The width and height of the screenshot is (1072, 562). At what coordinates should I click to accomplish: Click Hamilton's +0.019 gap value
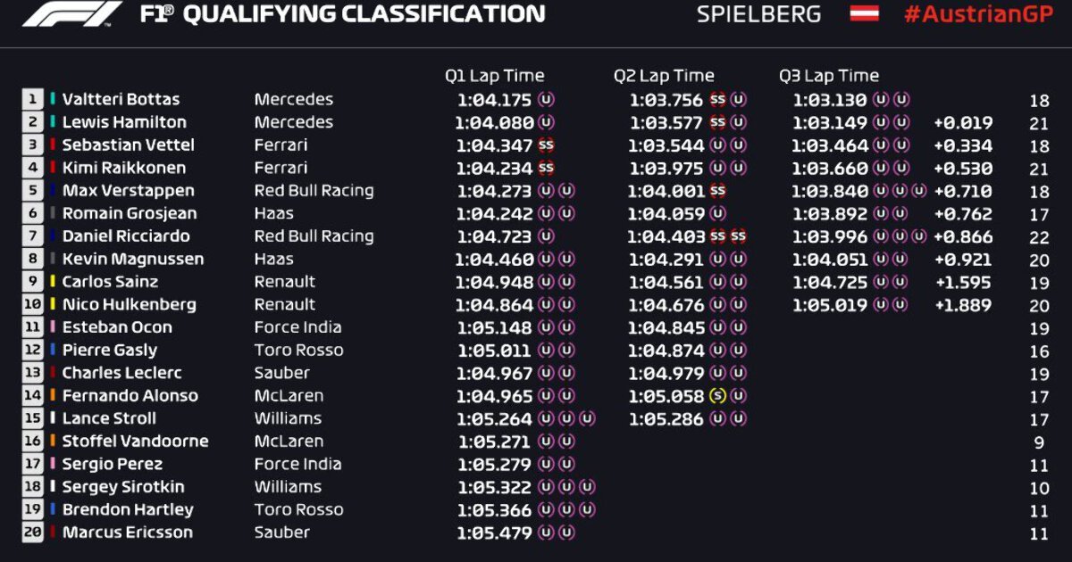pos(963,123)
